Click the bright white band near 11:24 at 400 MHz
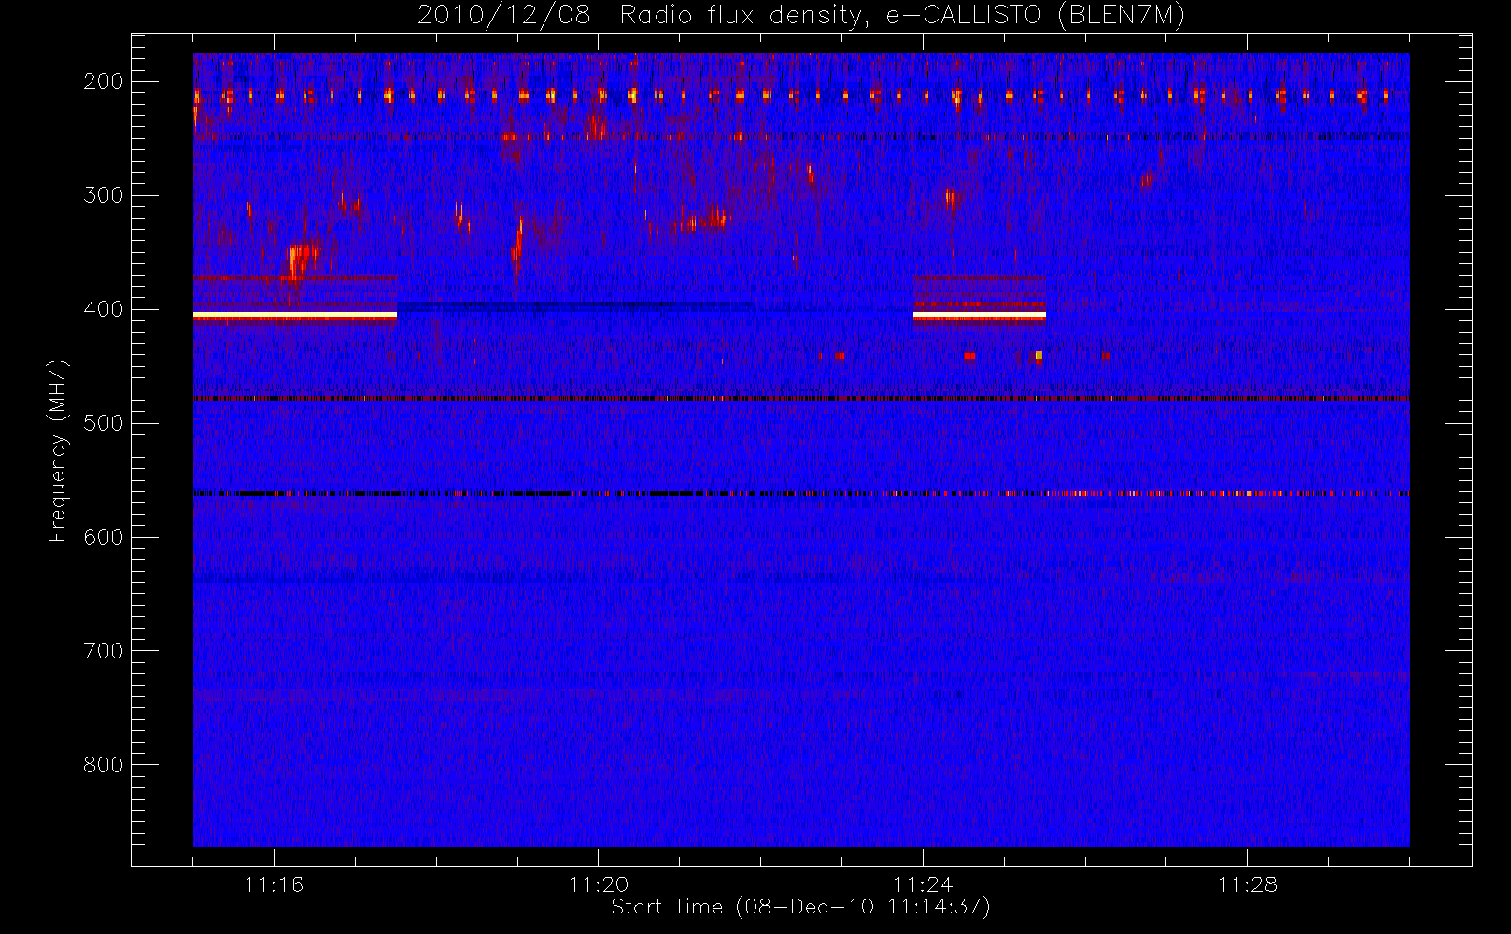The height and width of the screenshot is (934, 1511). 979,317
